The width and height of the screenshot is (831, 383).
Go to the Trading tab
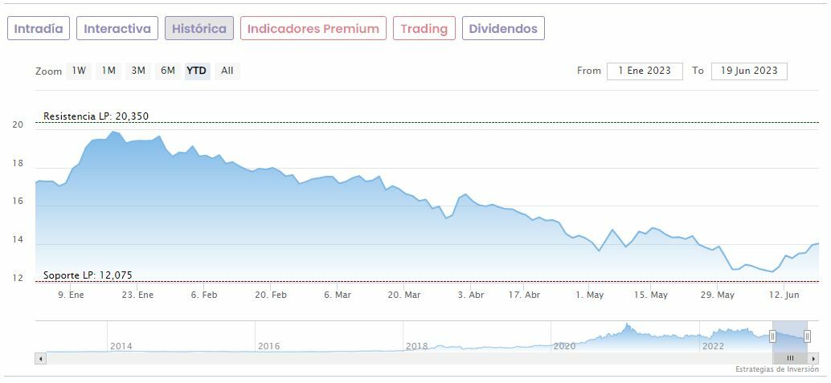(x=424, y=28)
